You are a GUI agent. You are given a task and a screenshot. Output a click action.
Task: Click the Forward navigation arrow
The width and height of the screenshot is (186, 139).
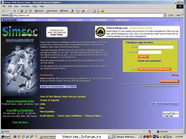click(15, 11)
